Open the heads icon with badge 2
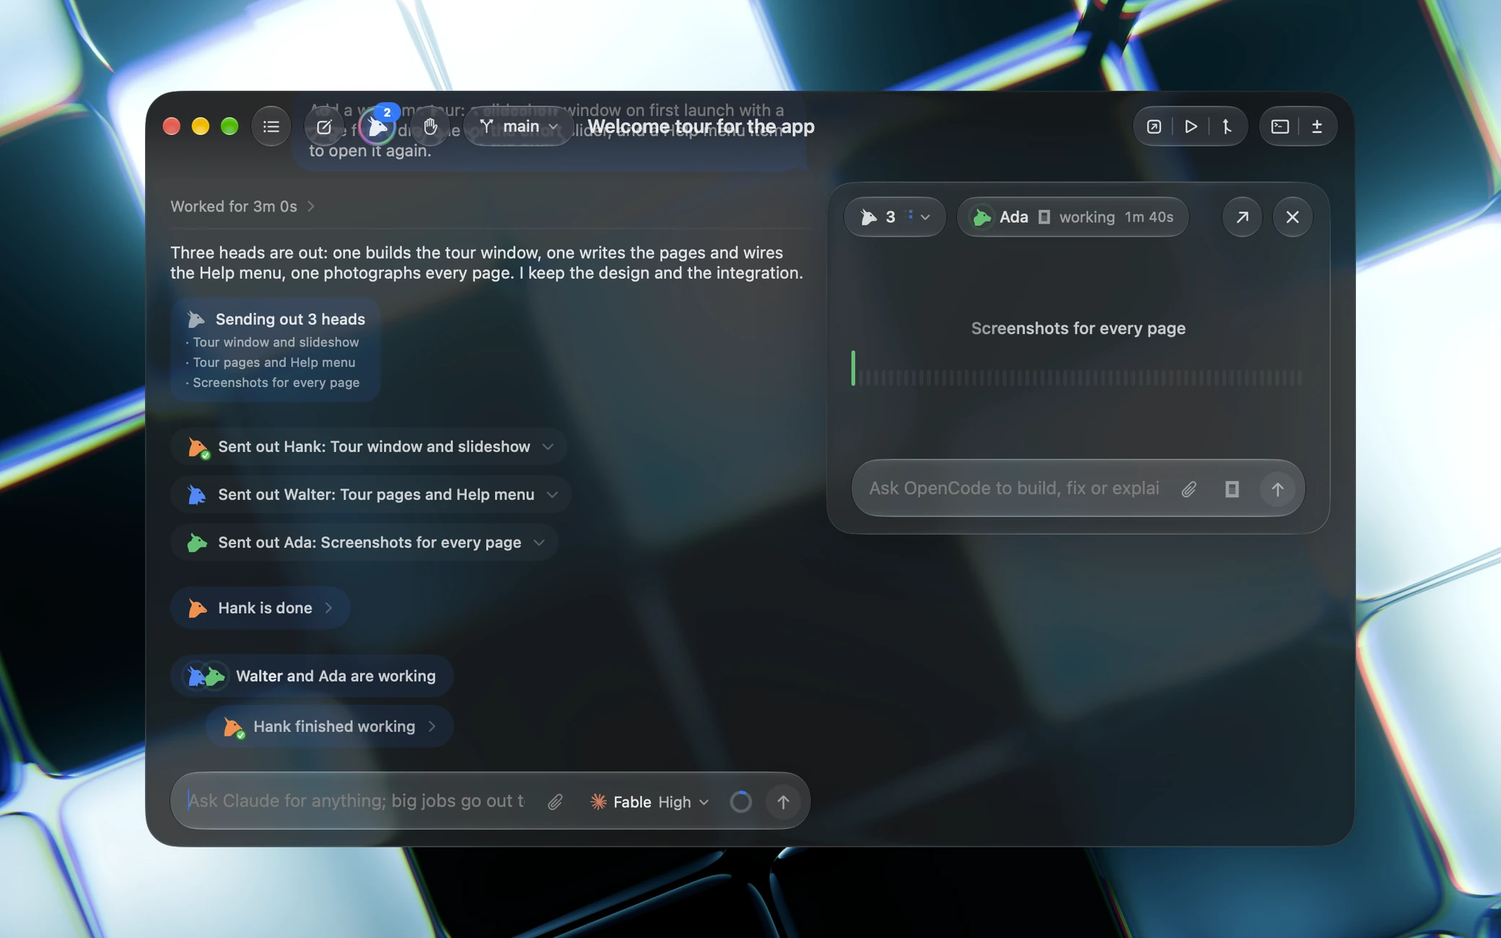Viewport: 1501px width, 938px height. click(377, 126)
